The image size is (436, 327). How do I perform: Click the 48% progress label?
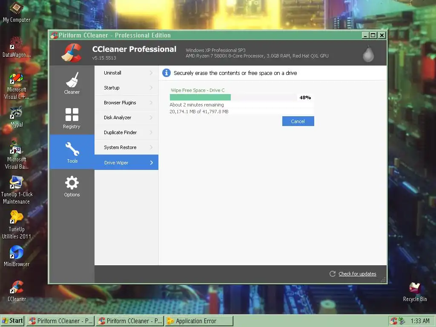tap(305, 98)
